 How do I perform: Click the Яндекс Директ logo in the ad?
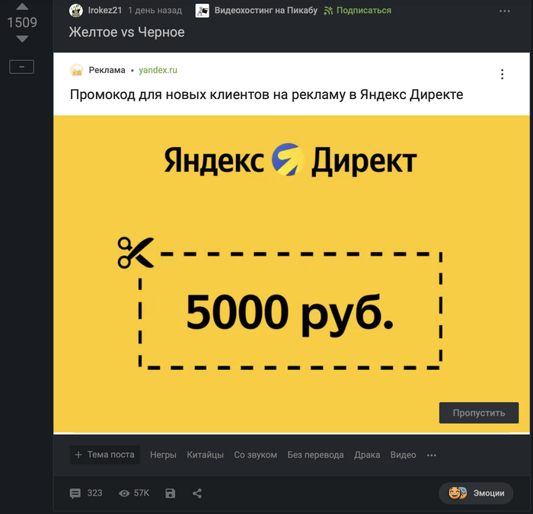[x=291, y=160]
